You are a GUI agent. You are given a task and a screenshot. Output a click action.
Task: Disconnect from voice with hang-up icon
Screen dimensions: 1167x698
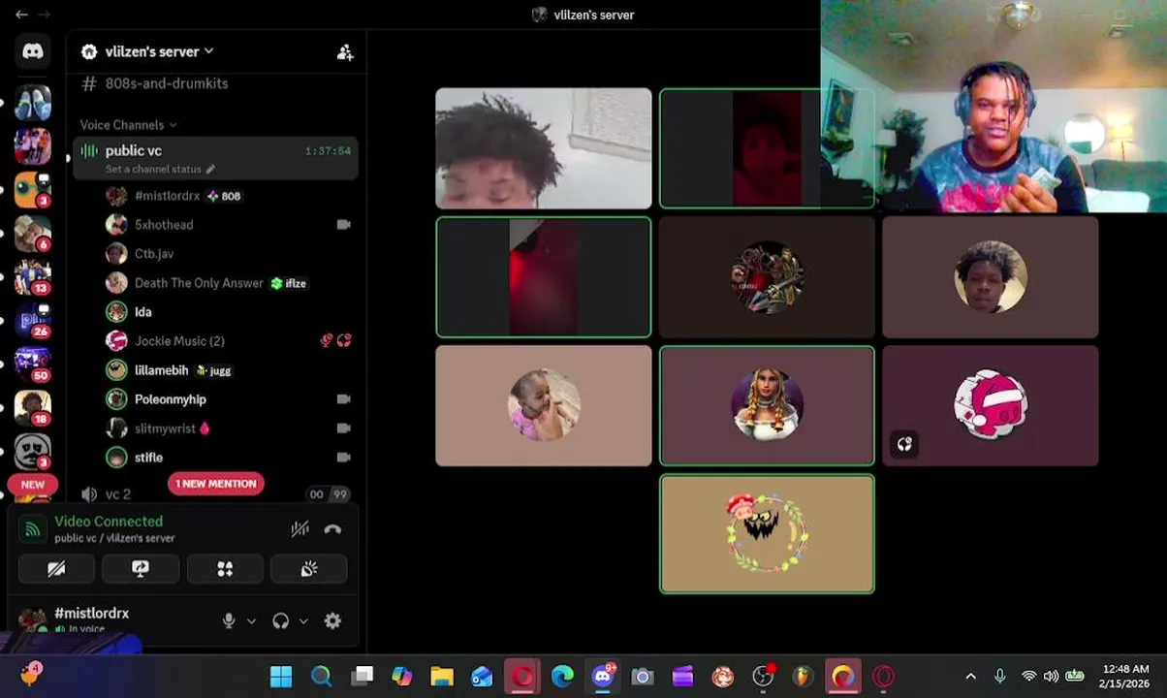click(332, 529)
